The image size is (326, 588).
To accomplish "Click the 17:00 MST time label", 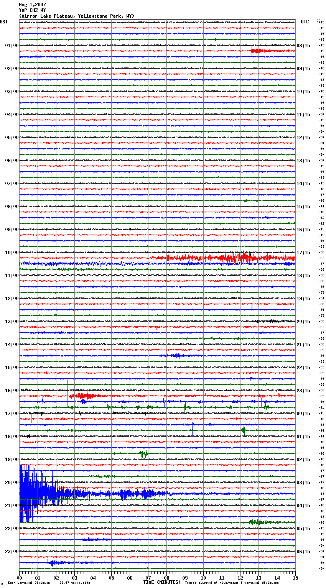I will point(12,414).
